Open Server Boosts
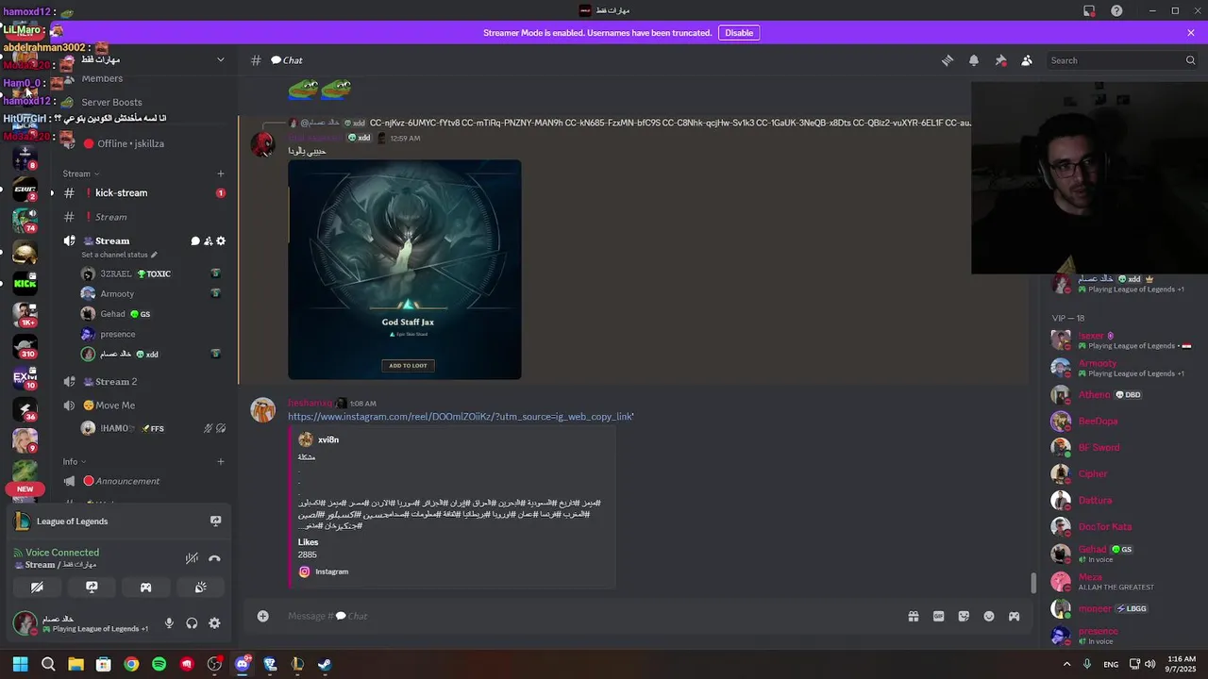The width and height of the screenshot is (1208, 679). (111, 102)
